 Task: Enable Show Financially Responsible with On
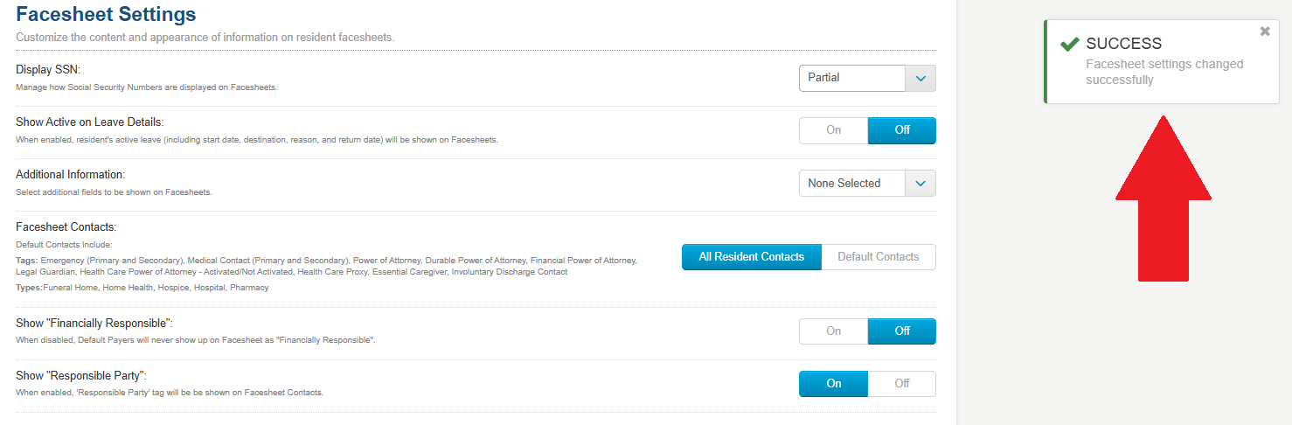[x=833, y=331]
